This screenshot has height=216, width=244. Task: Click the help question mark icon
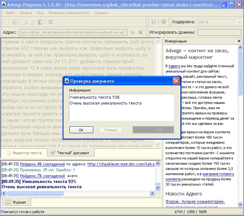coord(164,22)
